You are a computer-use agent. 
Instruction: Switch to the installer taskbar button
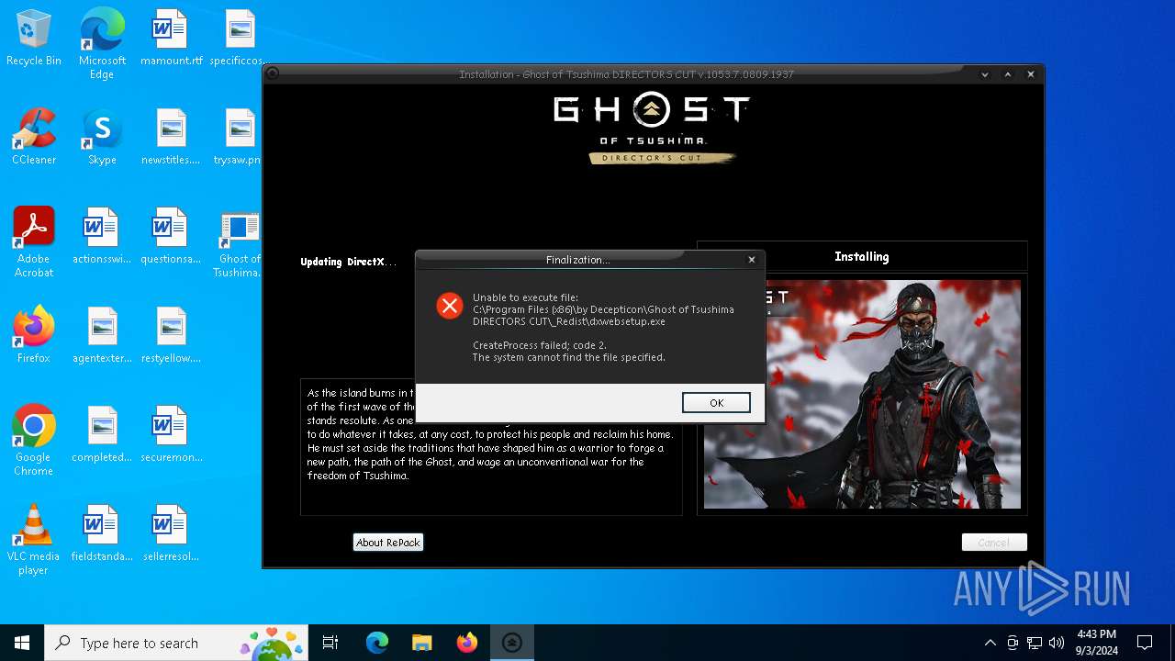(512, 643)
